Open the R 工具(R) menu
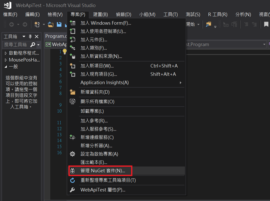This screenshot has width=270, height=201. [218, 14]
